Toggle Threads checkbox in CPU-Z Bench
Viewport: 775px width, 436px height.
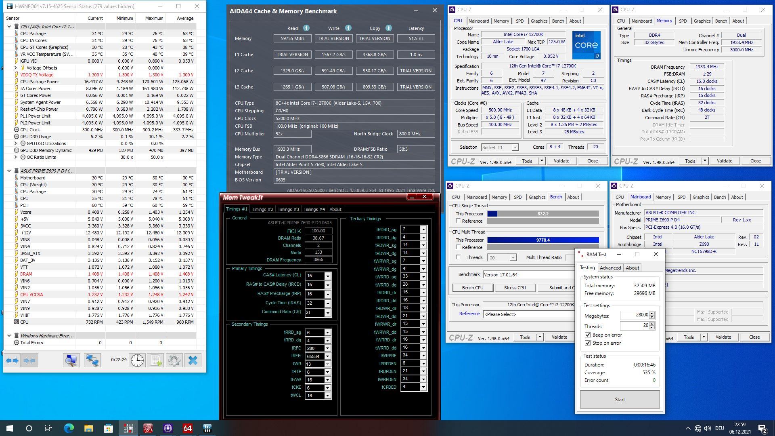pos(458,257)
